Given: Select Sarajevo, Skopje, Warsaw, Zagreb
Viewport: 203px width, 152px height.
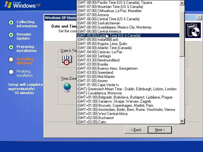Looking at the screenshot, I should tap(128, 101).
